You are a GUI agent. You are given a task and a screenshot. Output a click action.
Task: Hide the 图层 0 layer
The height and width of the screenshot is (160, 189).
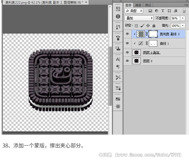127,61
